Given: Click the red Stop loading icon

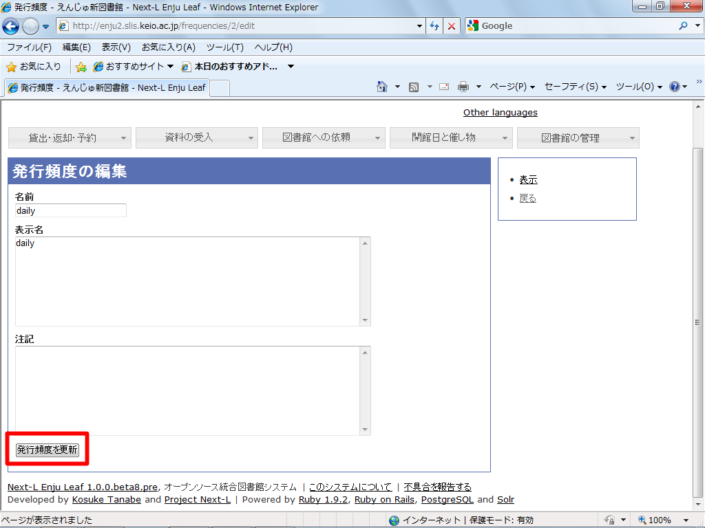Looking at the screenshot, I should pos(452,26).
